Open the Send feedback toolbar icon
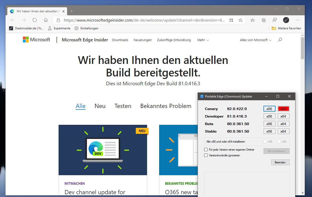This screenshot has width=312, height=197. pyautogui.click(x=275, y=20)
